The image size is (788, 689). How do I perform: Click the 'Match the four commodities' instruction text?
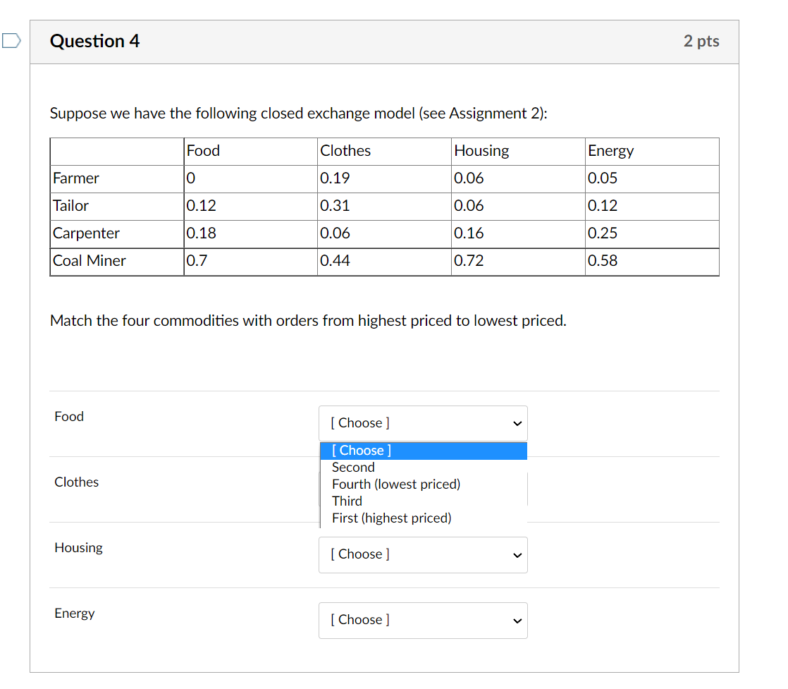click(308, 320)
